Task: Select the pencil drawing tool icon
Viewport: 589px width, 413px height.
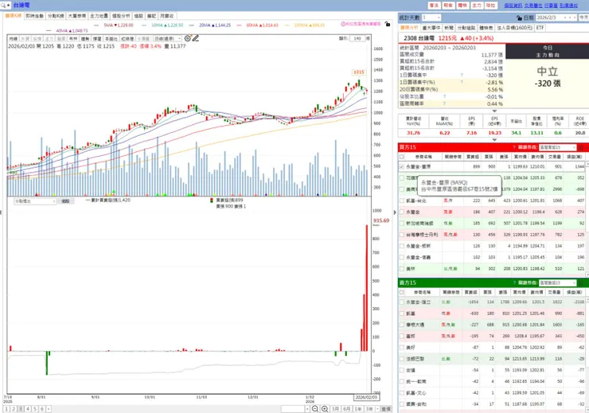Action: [195, 38]
